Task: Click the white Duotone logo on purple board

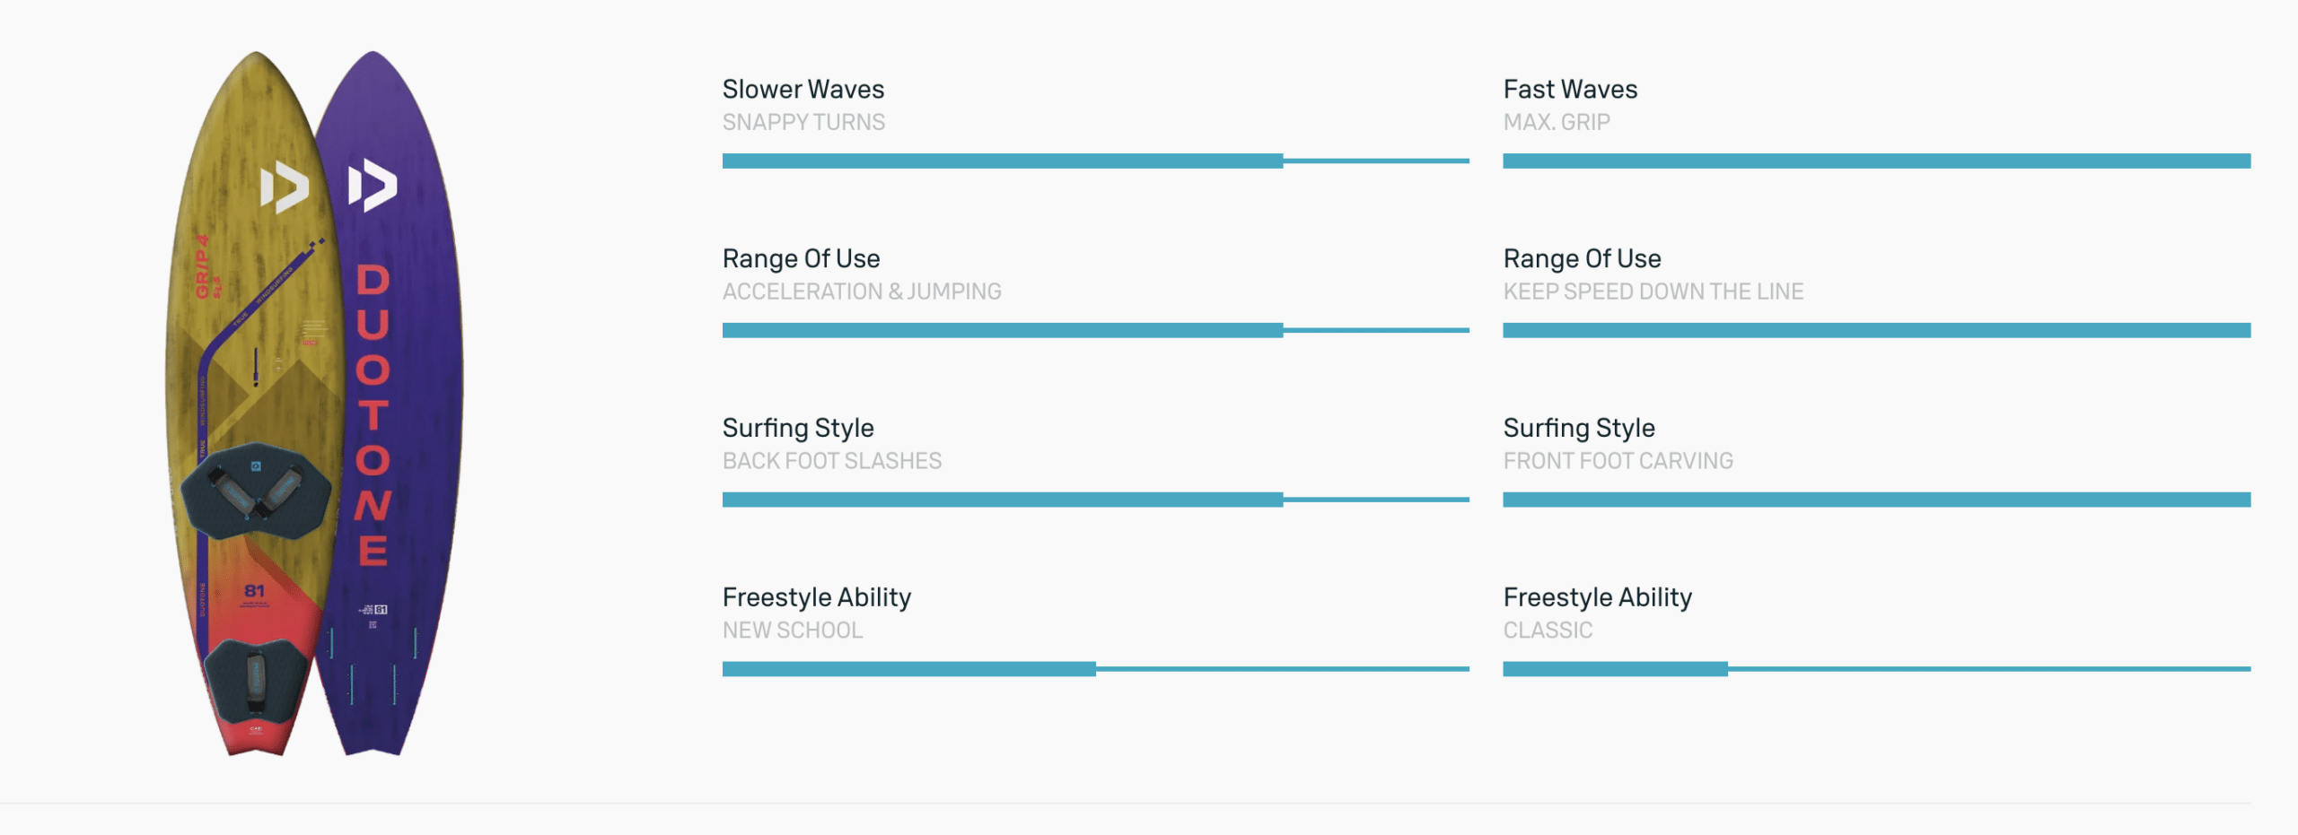Action: (x=372, y=186)
